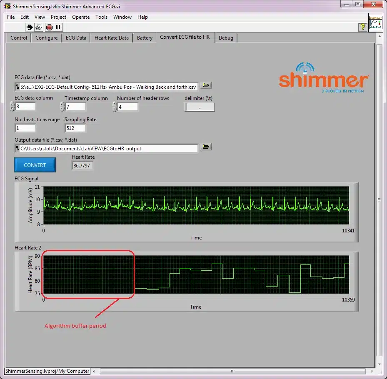The image size is (387, 379).
Task: Switch to the Debug tab
Action: pyautogui.click(x=226, y=38)
